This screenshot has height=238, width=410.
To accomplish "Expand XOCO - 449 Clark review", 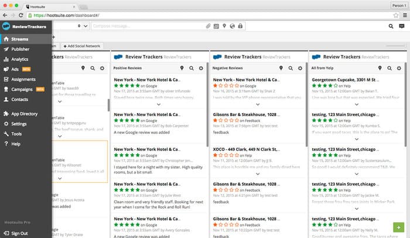I will coord(258,174).
